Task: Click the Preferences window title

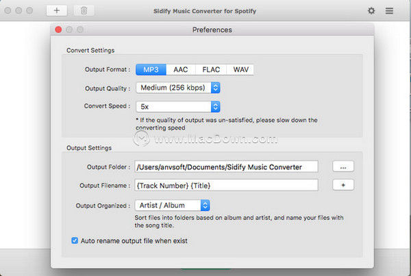Action: (212, 30)
